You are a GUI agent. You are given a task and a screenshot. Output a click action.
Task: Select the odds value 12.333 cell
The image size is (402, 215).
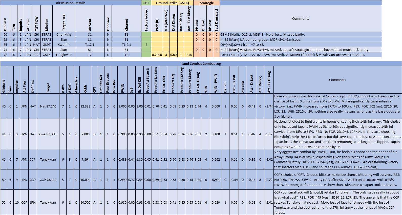pyautogui.click(x=85, y=106)
